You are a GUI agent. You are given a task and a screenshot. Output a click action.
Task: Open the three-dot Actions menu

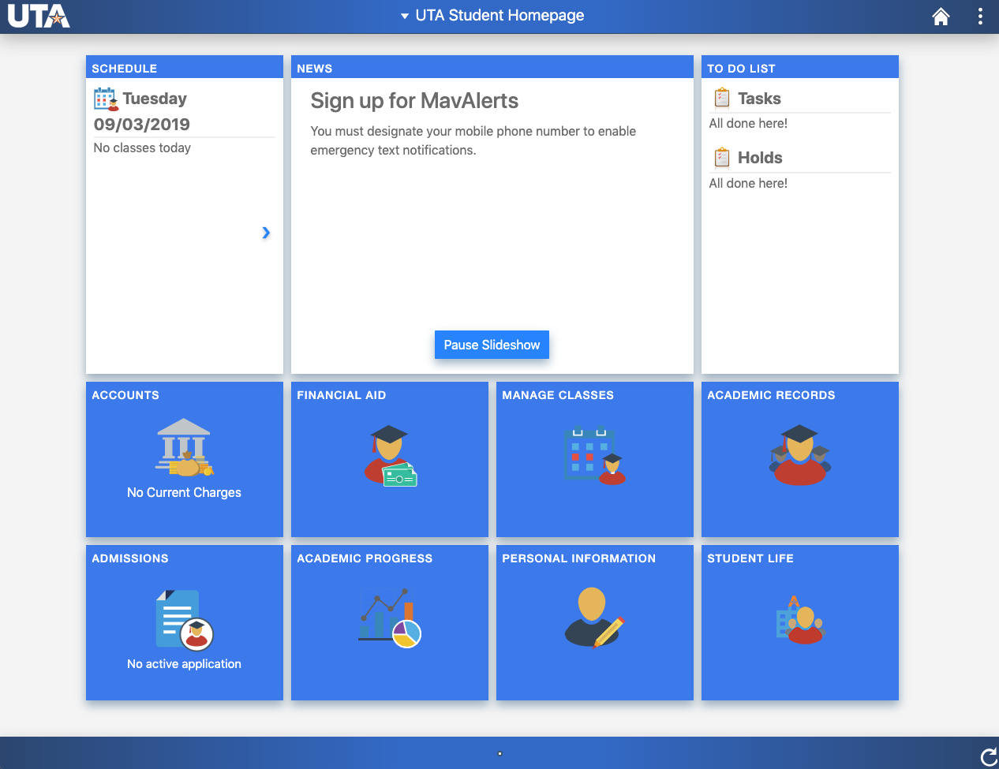click(980, 15)
